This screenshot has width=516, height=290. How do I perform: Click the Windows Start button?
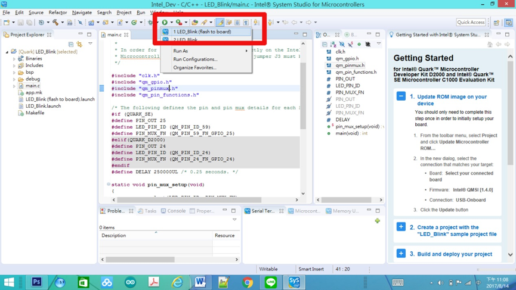point(9,282)
